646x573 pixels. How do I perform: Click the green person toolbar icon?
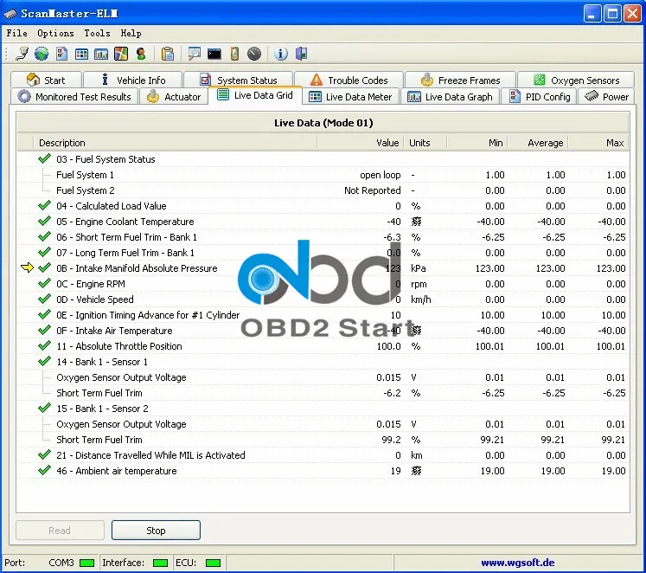[x=141, y=54]
